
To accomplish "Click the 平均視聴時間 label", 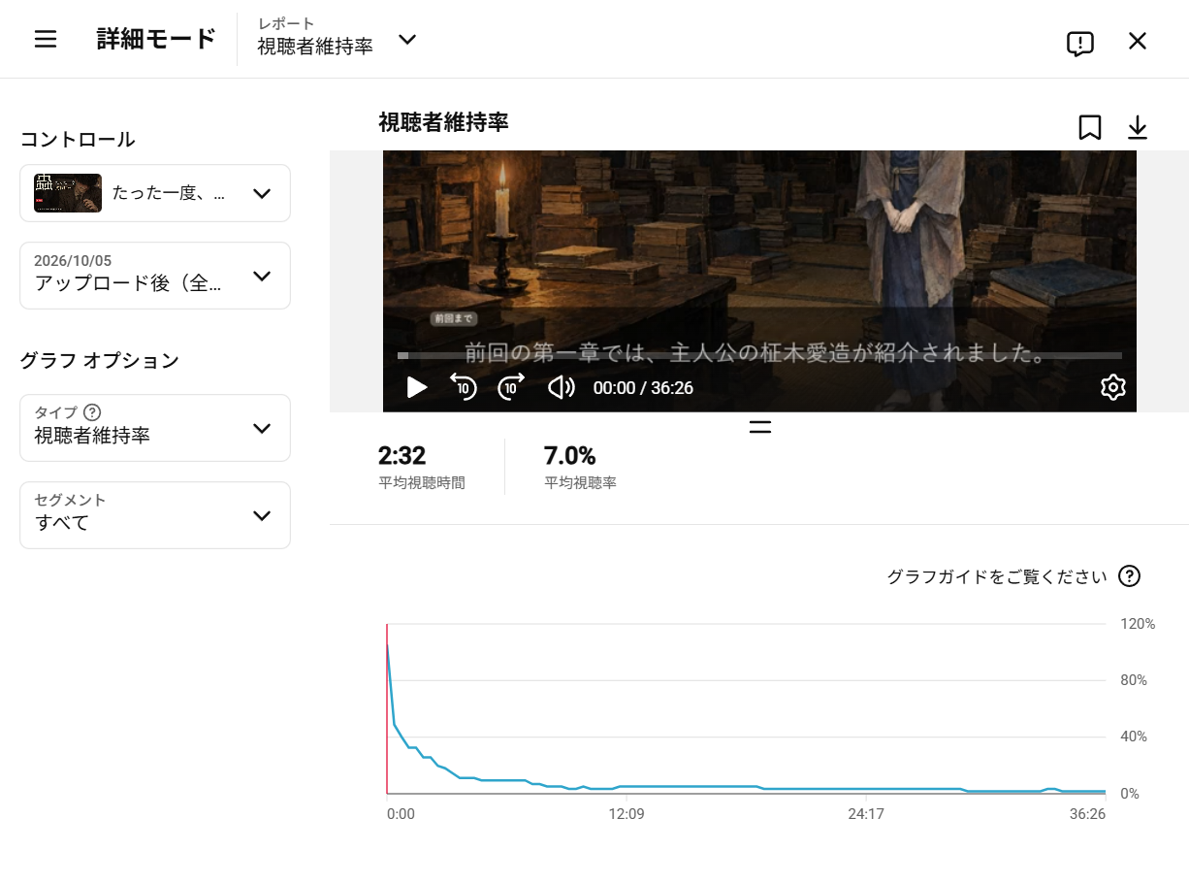I will (x=422, y=482).
